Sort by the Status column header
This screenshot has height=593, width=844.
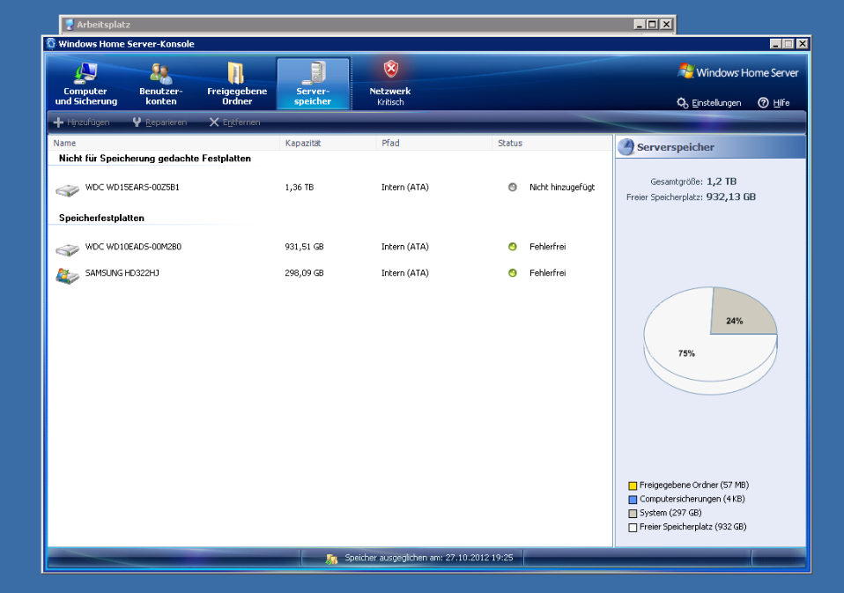point(552,143)
